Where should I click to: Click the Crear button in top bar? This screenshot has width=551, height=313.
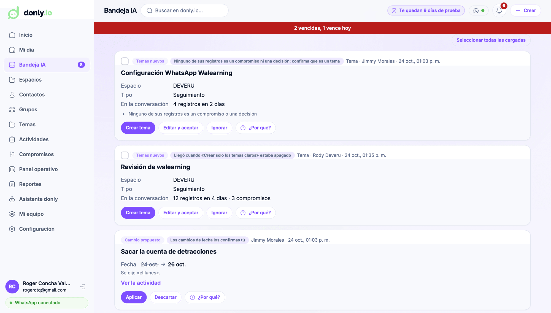525,11
